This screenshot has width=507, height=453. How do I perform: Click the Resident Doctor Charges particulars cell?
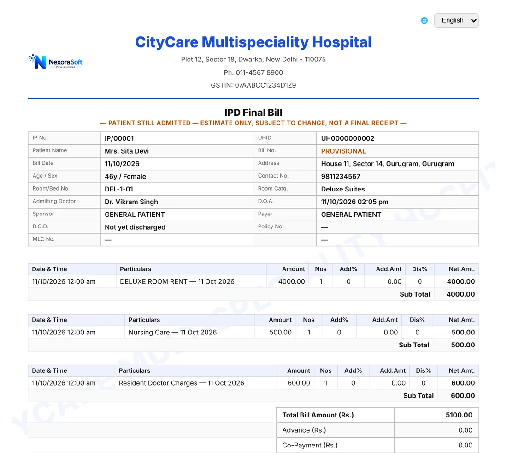click(x=195, y=383)
